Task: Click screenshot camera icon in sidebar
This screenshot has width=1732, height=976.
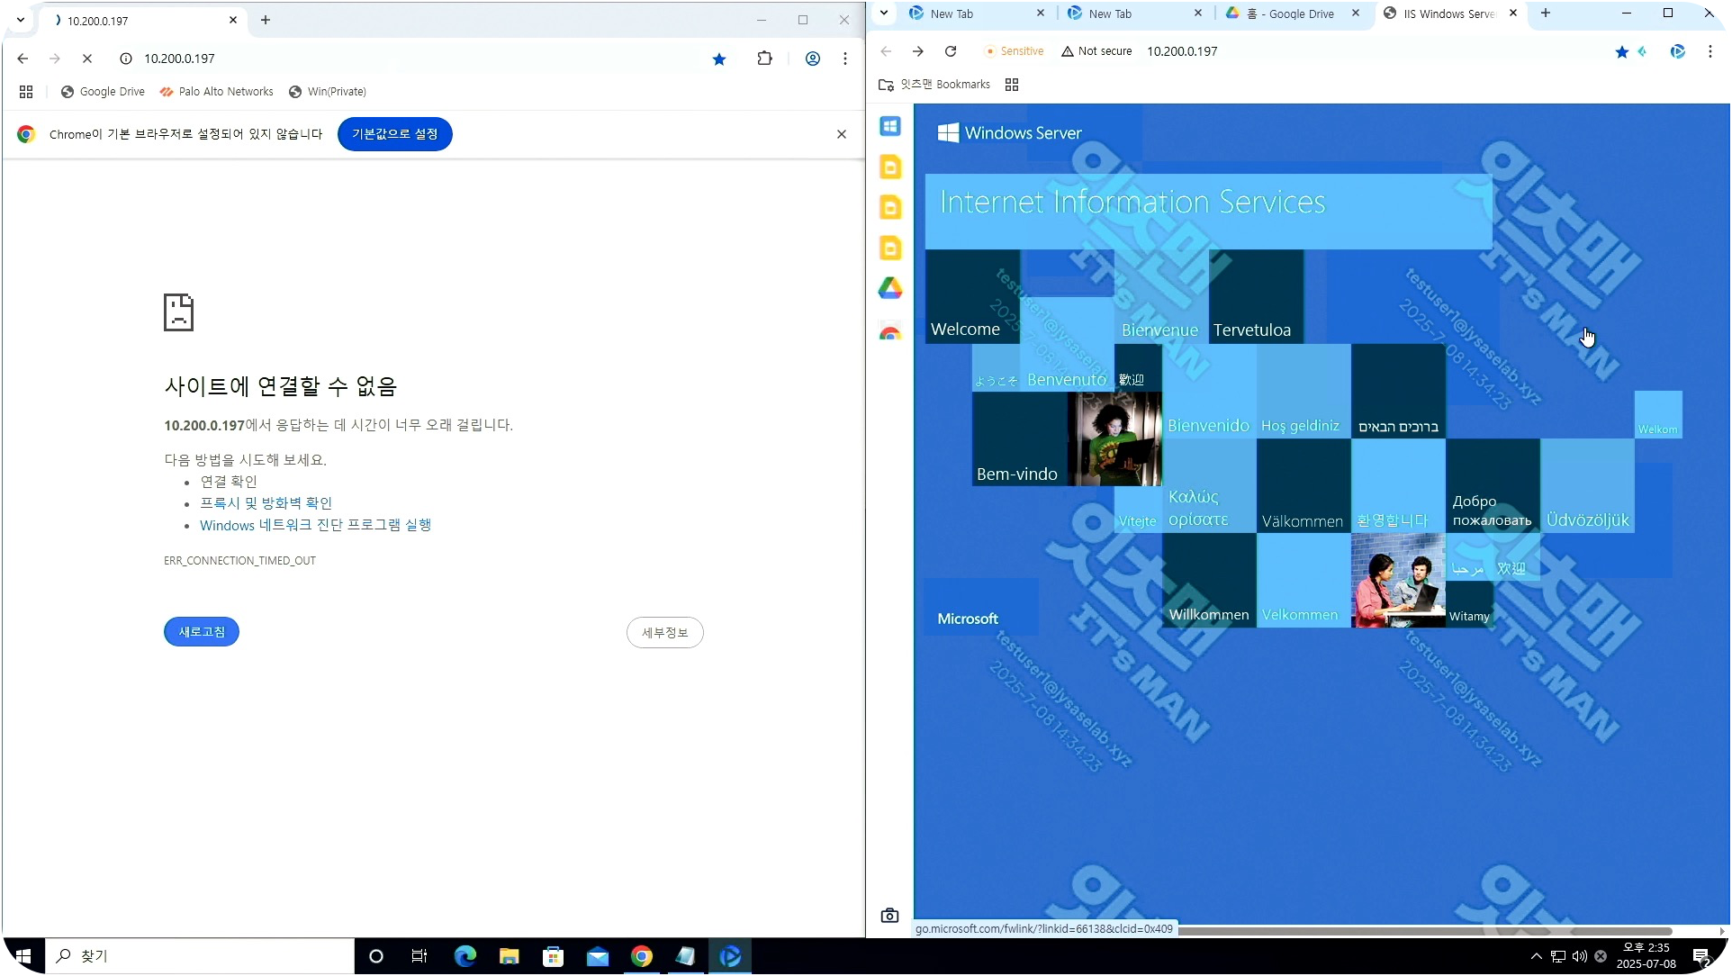Action: 889,916
